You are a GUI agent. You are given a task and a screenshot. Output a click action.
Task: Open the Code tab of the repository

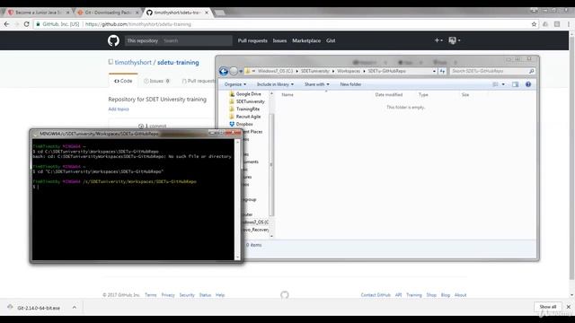tap(123, 81)
